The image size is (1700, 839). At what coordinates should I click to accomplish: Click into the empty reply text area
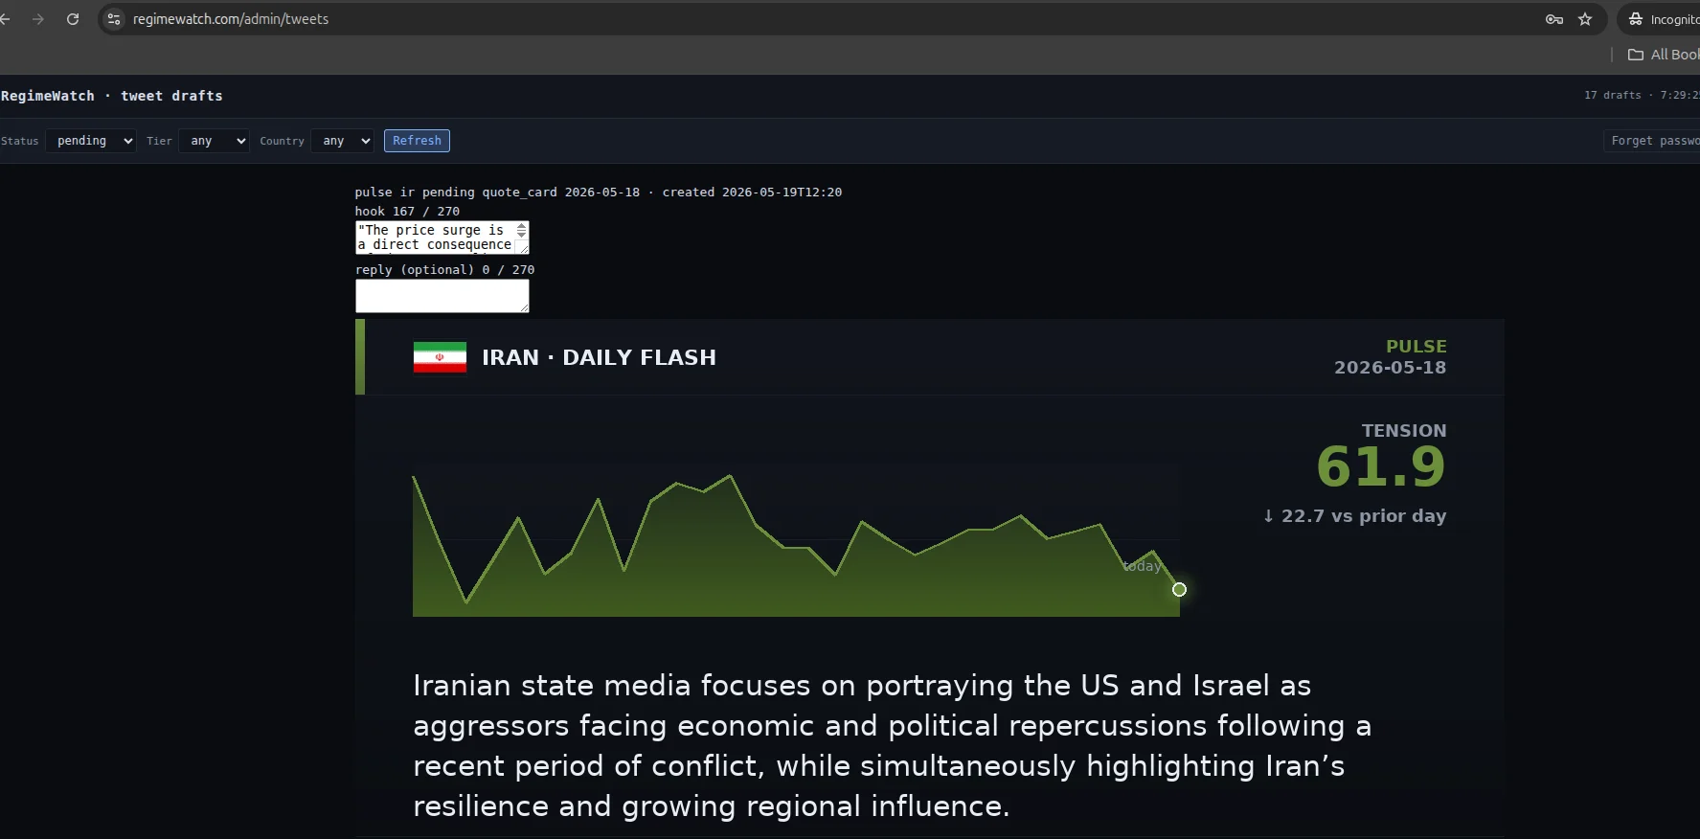coord(442,296)
